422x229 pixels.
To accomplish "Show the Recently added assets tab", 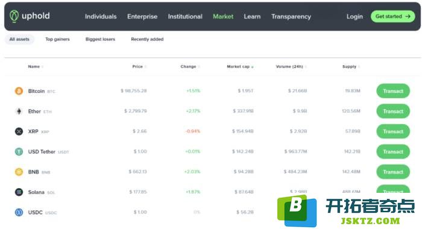I will [147, 39].
